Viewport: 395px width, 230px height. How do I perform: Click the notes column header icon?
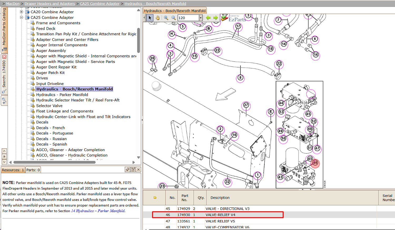(155, 198)
